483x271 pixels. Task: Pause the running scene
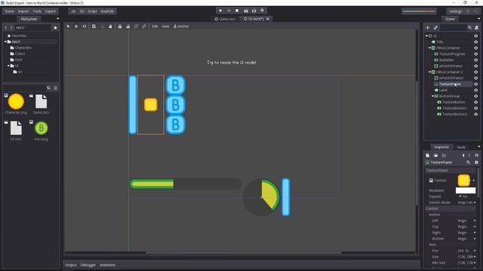click(x=229, y=11)
